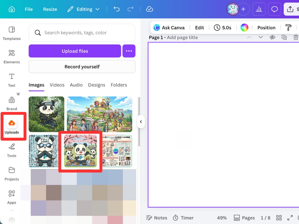Click the Home icon in top bar
Image resolution: width=299 pixels, height=224 pixels.
point(12,9)
